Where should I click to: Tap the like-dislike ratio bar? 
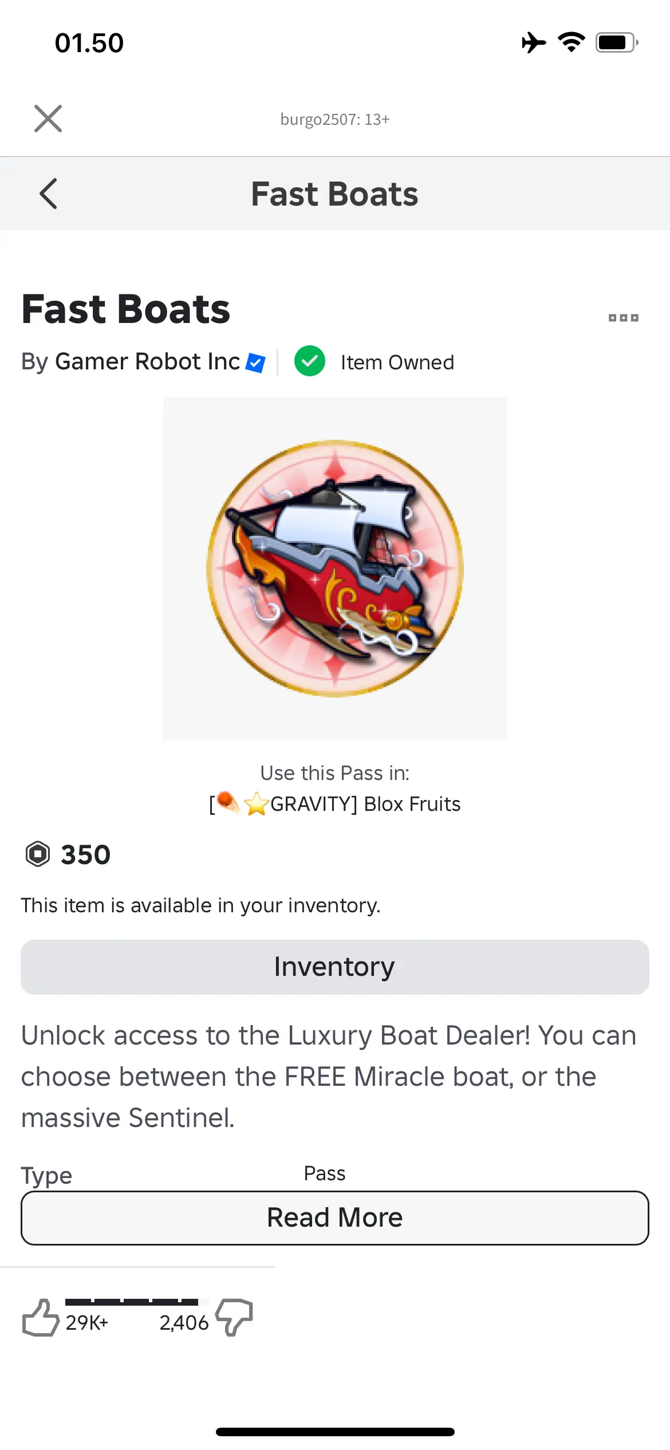[x=132, y=1302]
